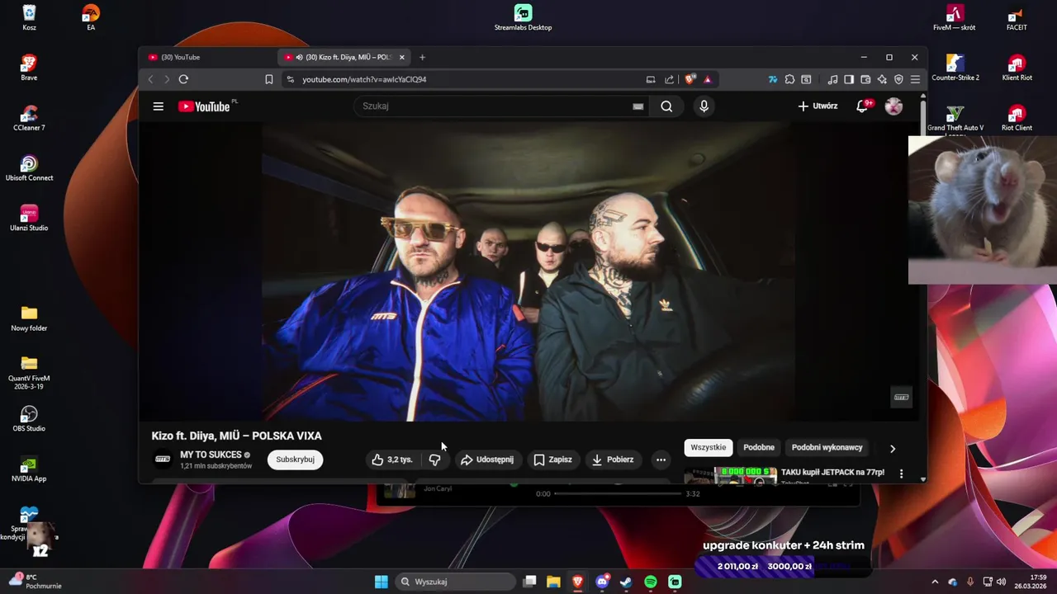Select the 'Podobne' filter chip
Screen dimensions: 1057x594
tap(759, 447)
